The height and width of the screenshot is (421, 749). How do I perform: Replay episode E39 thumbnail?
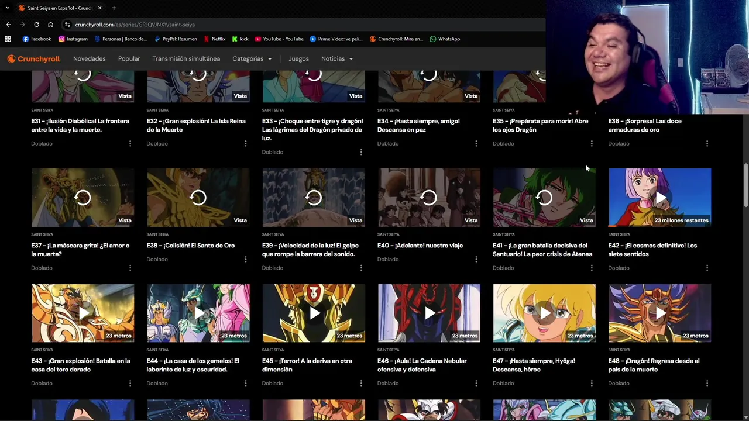314,198
